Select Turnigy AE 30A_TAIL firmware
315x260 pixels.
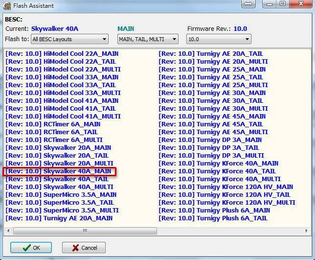(x=211, y=101)
